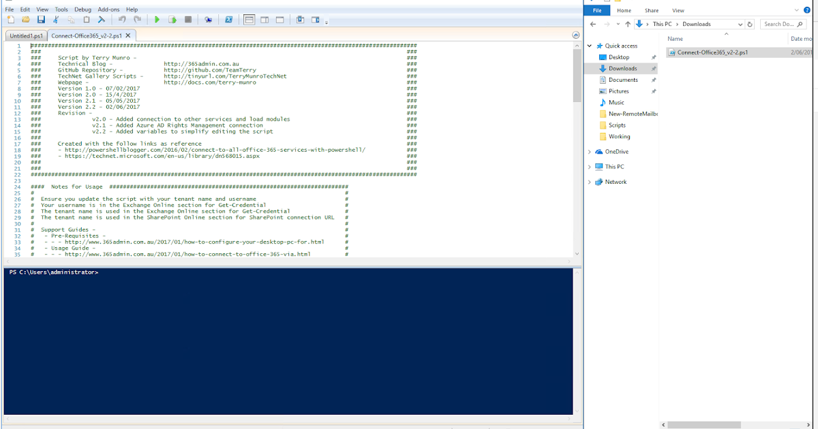Open a new PowerShell console via PowerShell.exe icon

tap(229, 20)
